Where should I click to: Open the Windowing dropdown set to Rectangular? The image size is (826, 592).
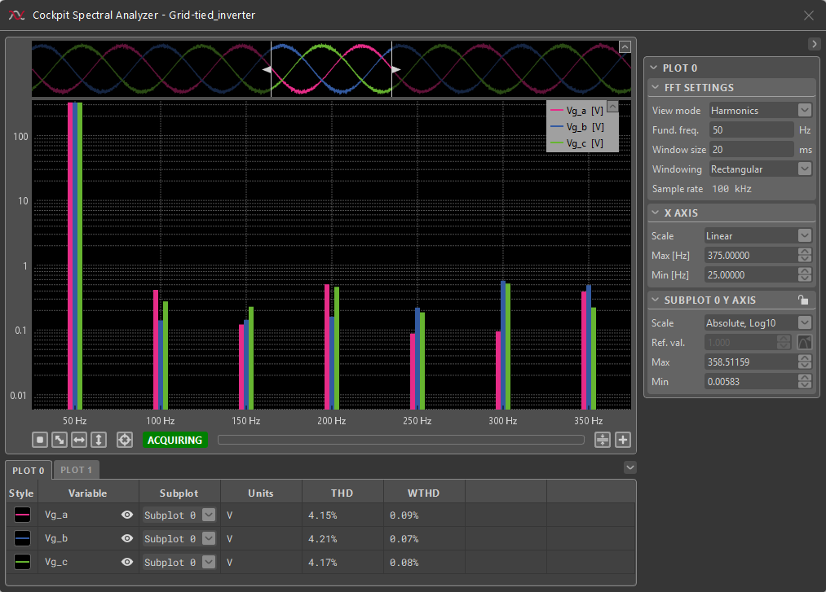tap(760, 169)
